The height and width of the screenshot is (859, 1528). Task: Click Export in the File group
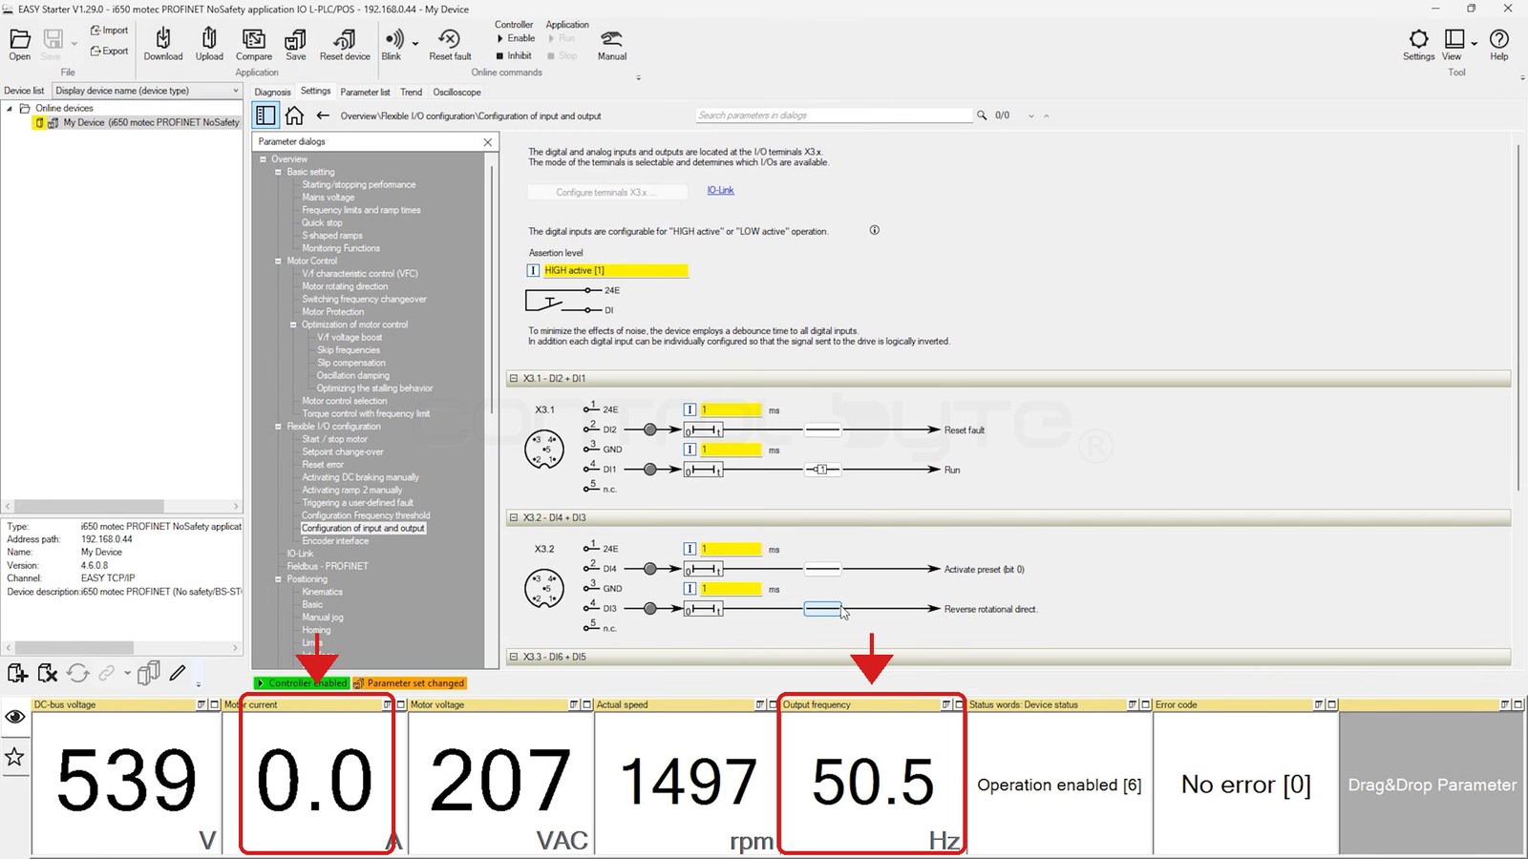pyautogui.click(x=109, y=51)
